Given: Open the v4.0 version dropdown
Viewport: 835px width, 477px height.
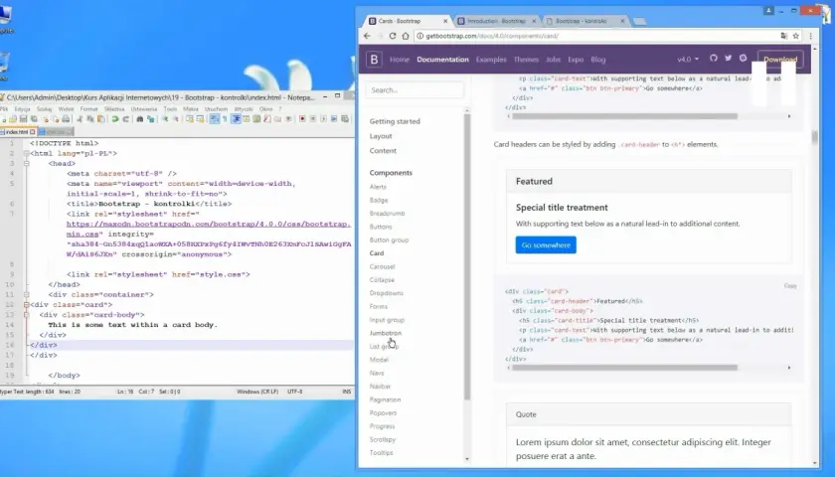Looking at the screenshot, I should (688, 59).
